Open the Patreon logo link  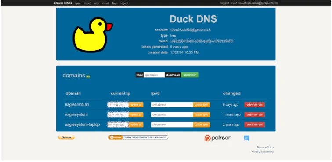(218, 138)
